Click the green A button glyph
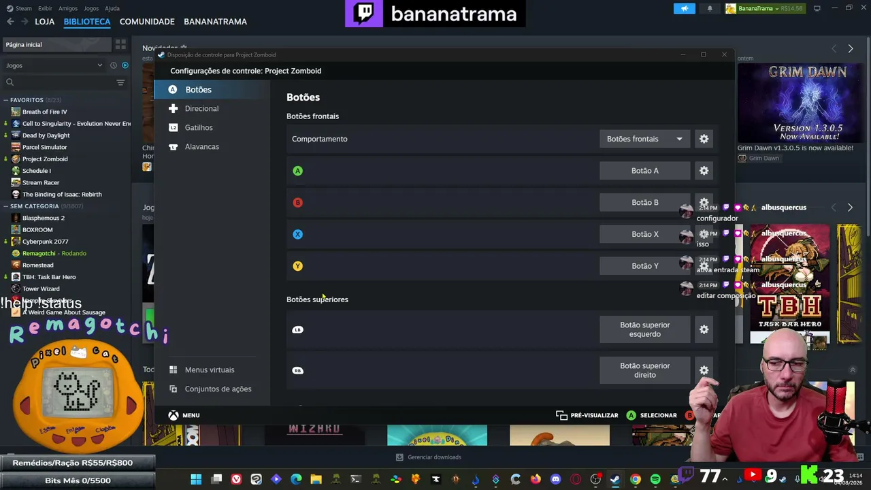Screen dimensions: 871x490 (297, 171)
